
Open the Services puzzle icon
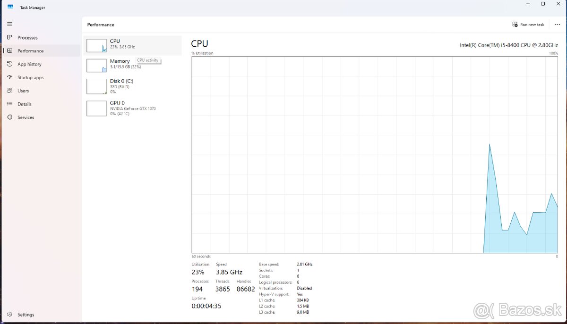click(9, 117)
